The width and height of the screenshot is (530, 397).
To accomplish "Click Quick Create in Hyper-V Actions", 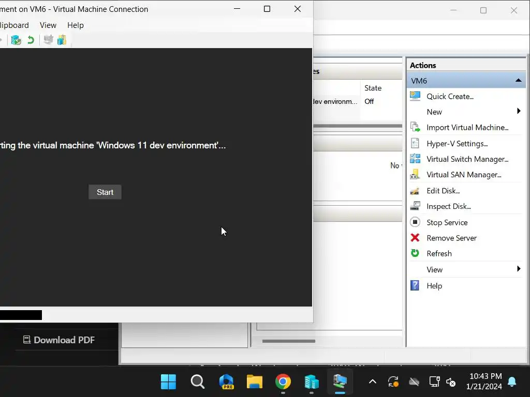I will click(x=450, y=97).
